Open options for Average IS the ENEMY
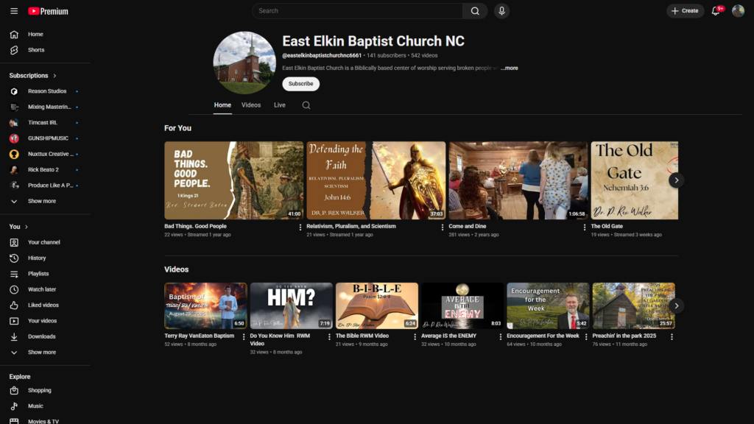This screenshot has height=424, width=754. coord(500,337)
